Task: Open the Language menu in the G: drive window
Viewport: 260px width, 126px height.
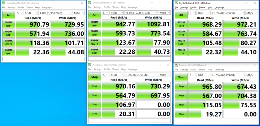Action: coord(219,8)
